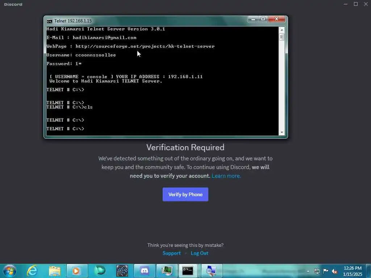Click the 'Verification Required' heading
Screen dimensions: 371x278
click(185, 147)
